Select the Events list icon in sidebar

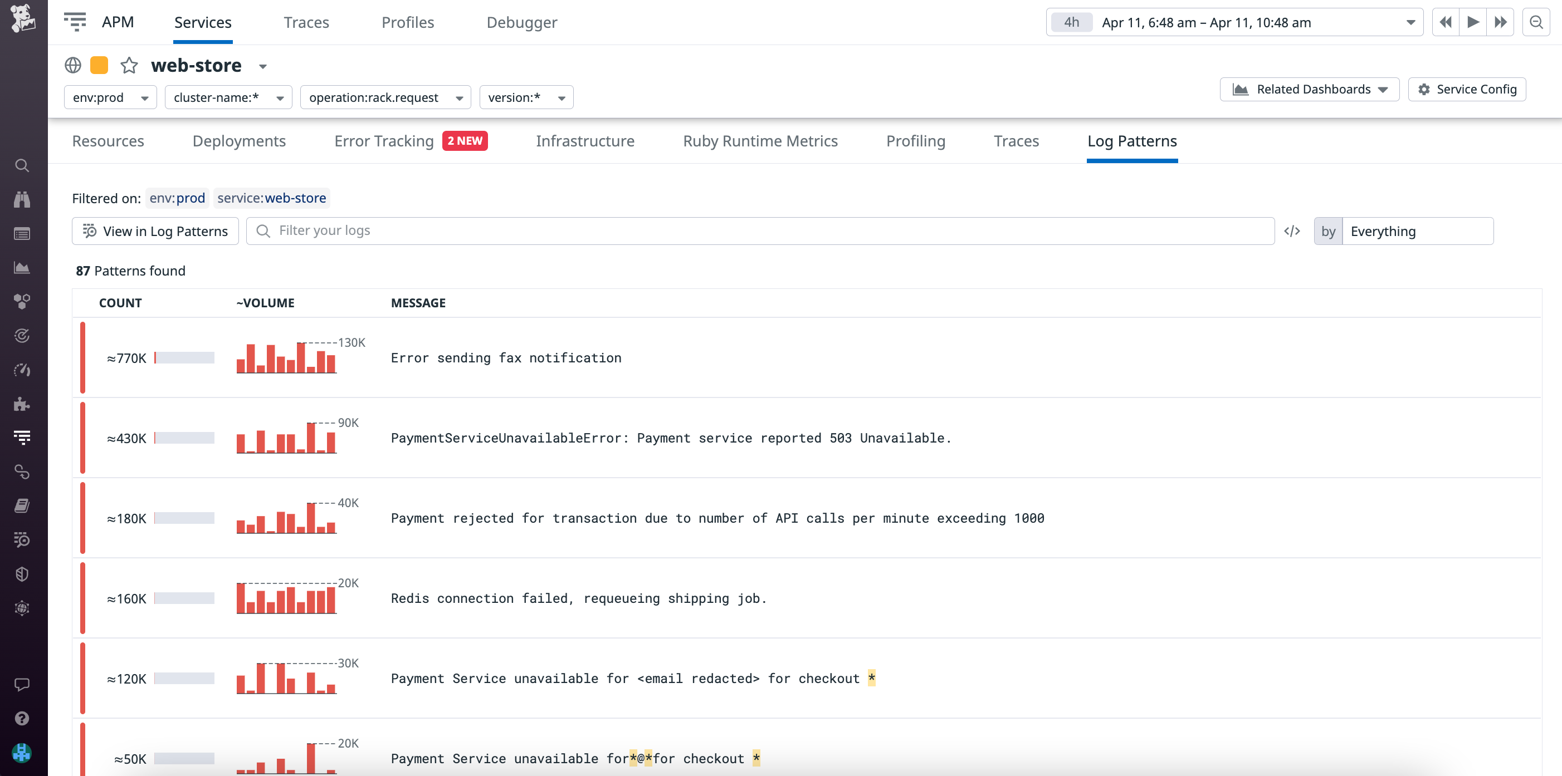click(22, 233)
